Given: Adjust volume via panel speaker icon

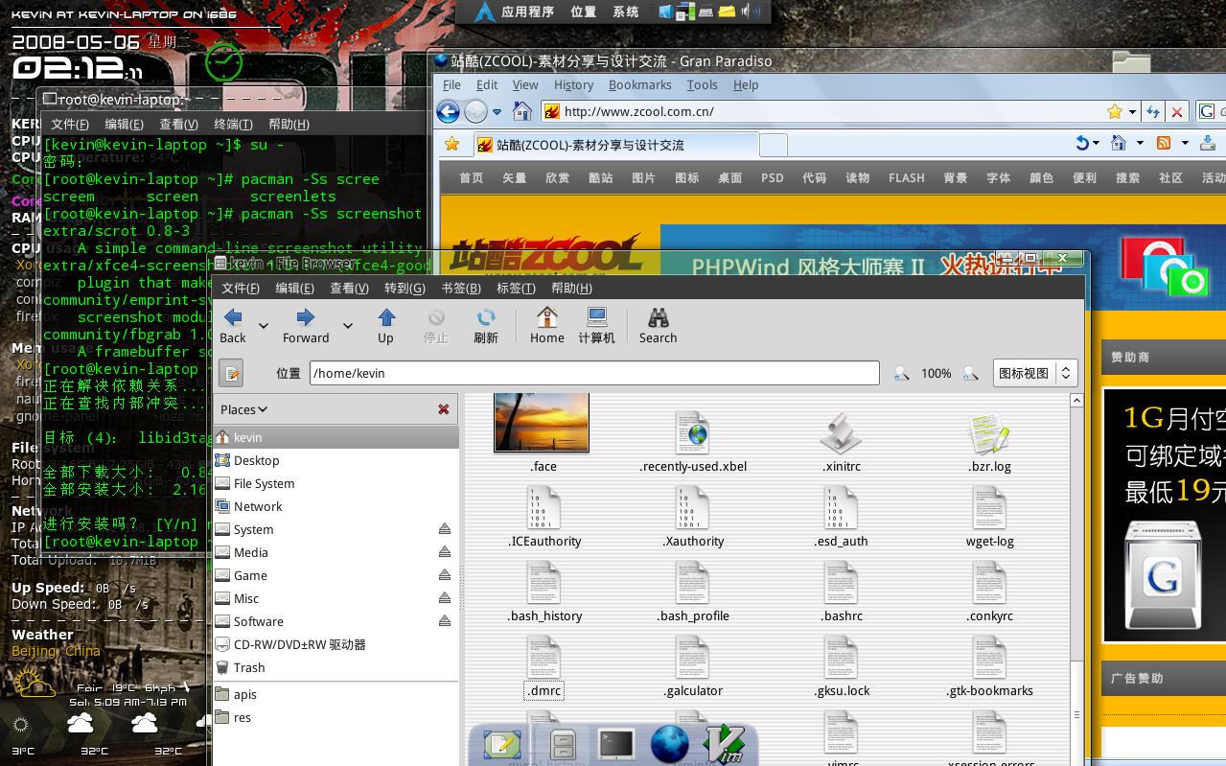Looking at the screenshot, I should pyautogui.click(x=752, y=12).
